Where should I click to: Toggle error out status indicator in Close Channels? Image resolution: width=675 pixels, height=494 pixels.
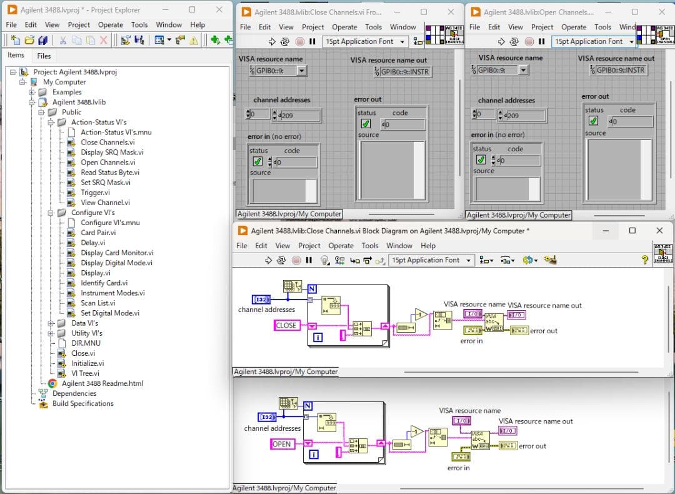(366, 124)
